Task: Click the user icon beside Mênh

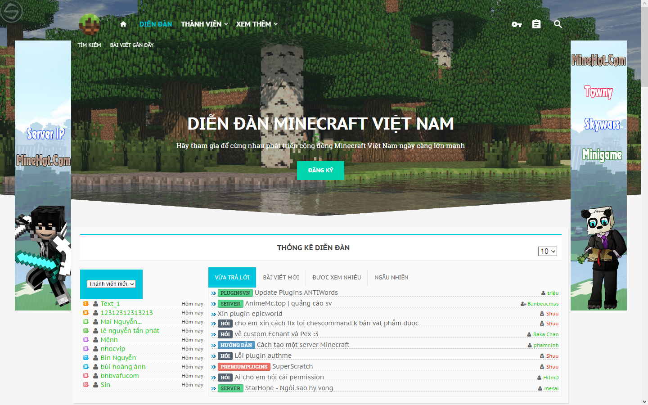Action: click(95, 340)
